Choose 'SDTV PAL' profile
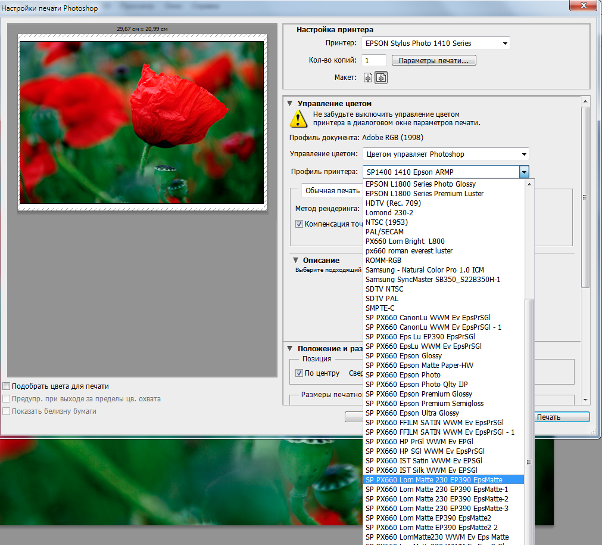 tap(444, 298)
